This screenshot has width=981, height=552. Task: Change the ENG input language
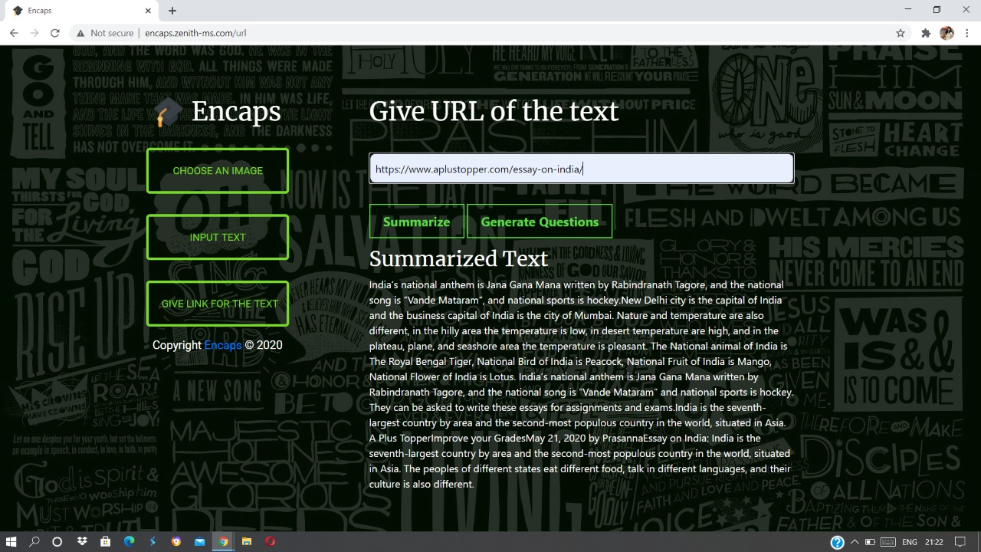(910, 542)
